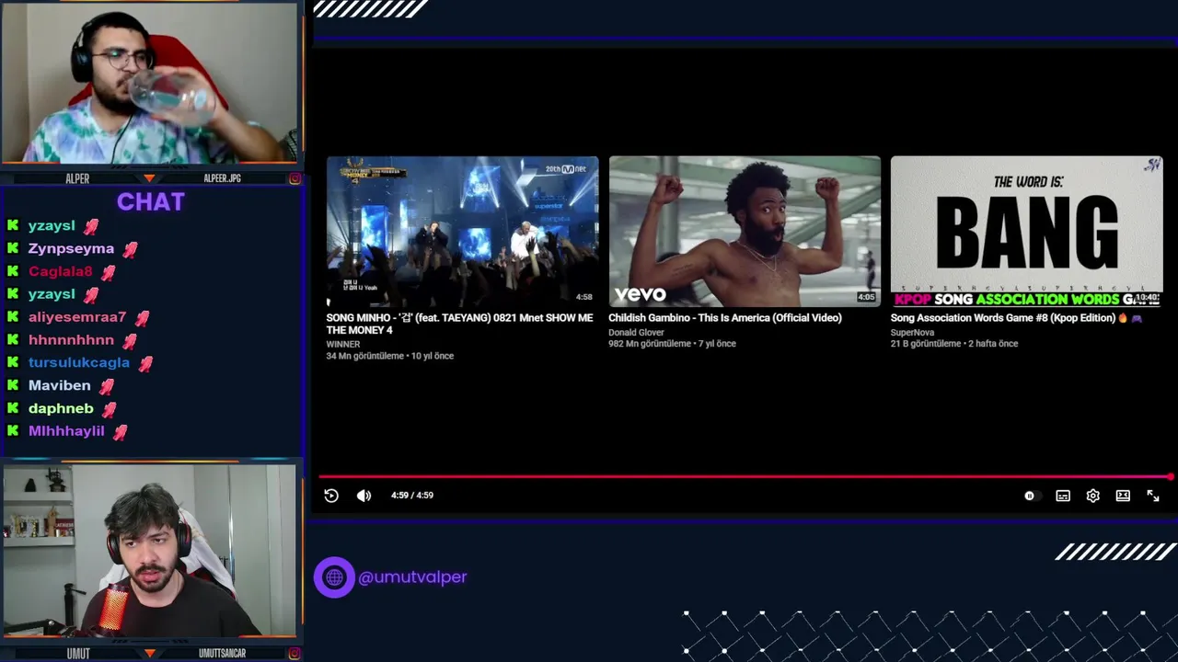
Task: Click the red video progress bar
Action: 745,476
